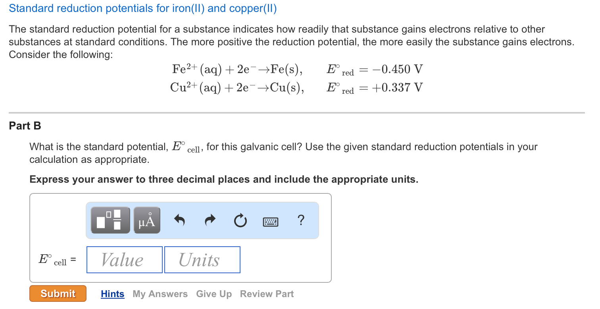
Task: Open the standard reduction potentials title link
Action: pos(143,8)
